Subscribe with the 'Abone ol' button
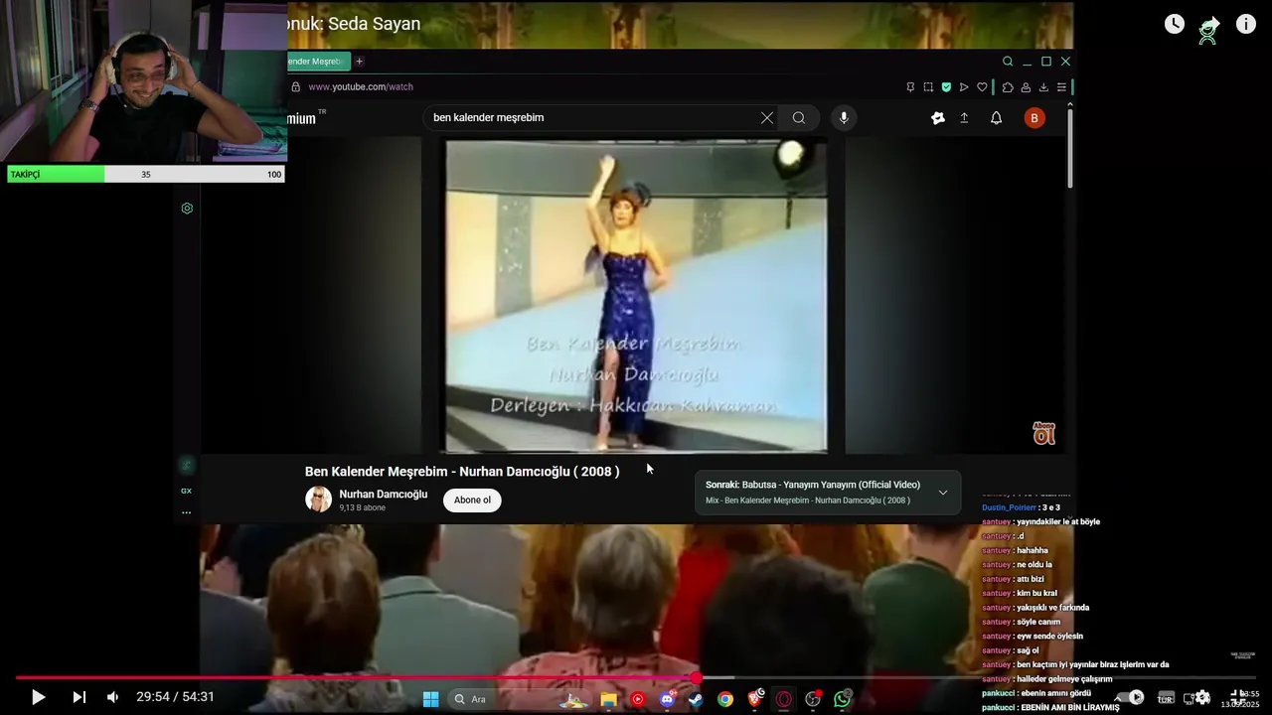Viewport: 1272px width, 715px height. [x=472, y=500]
